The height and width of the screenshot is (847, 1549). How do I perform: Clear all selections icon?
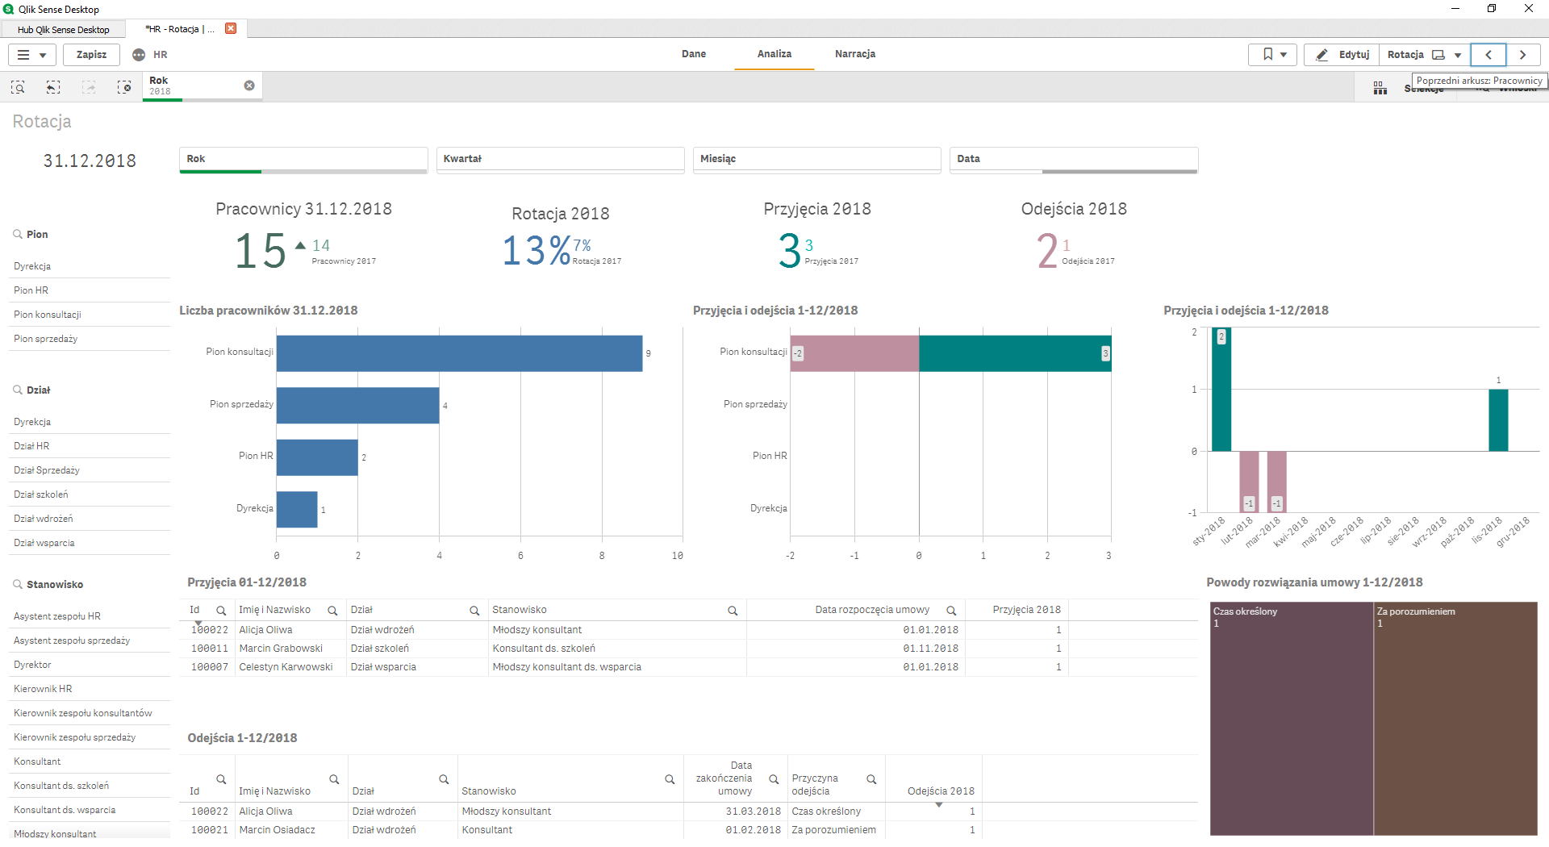124,87
